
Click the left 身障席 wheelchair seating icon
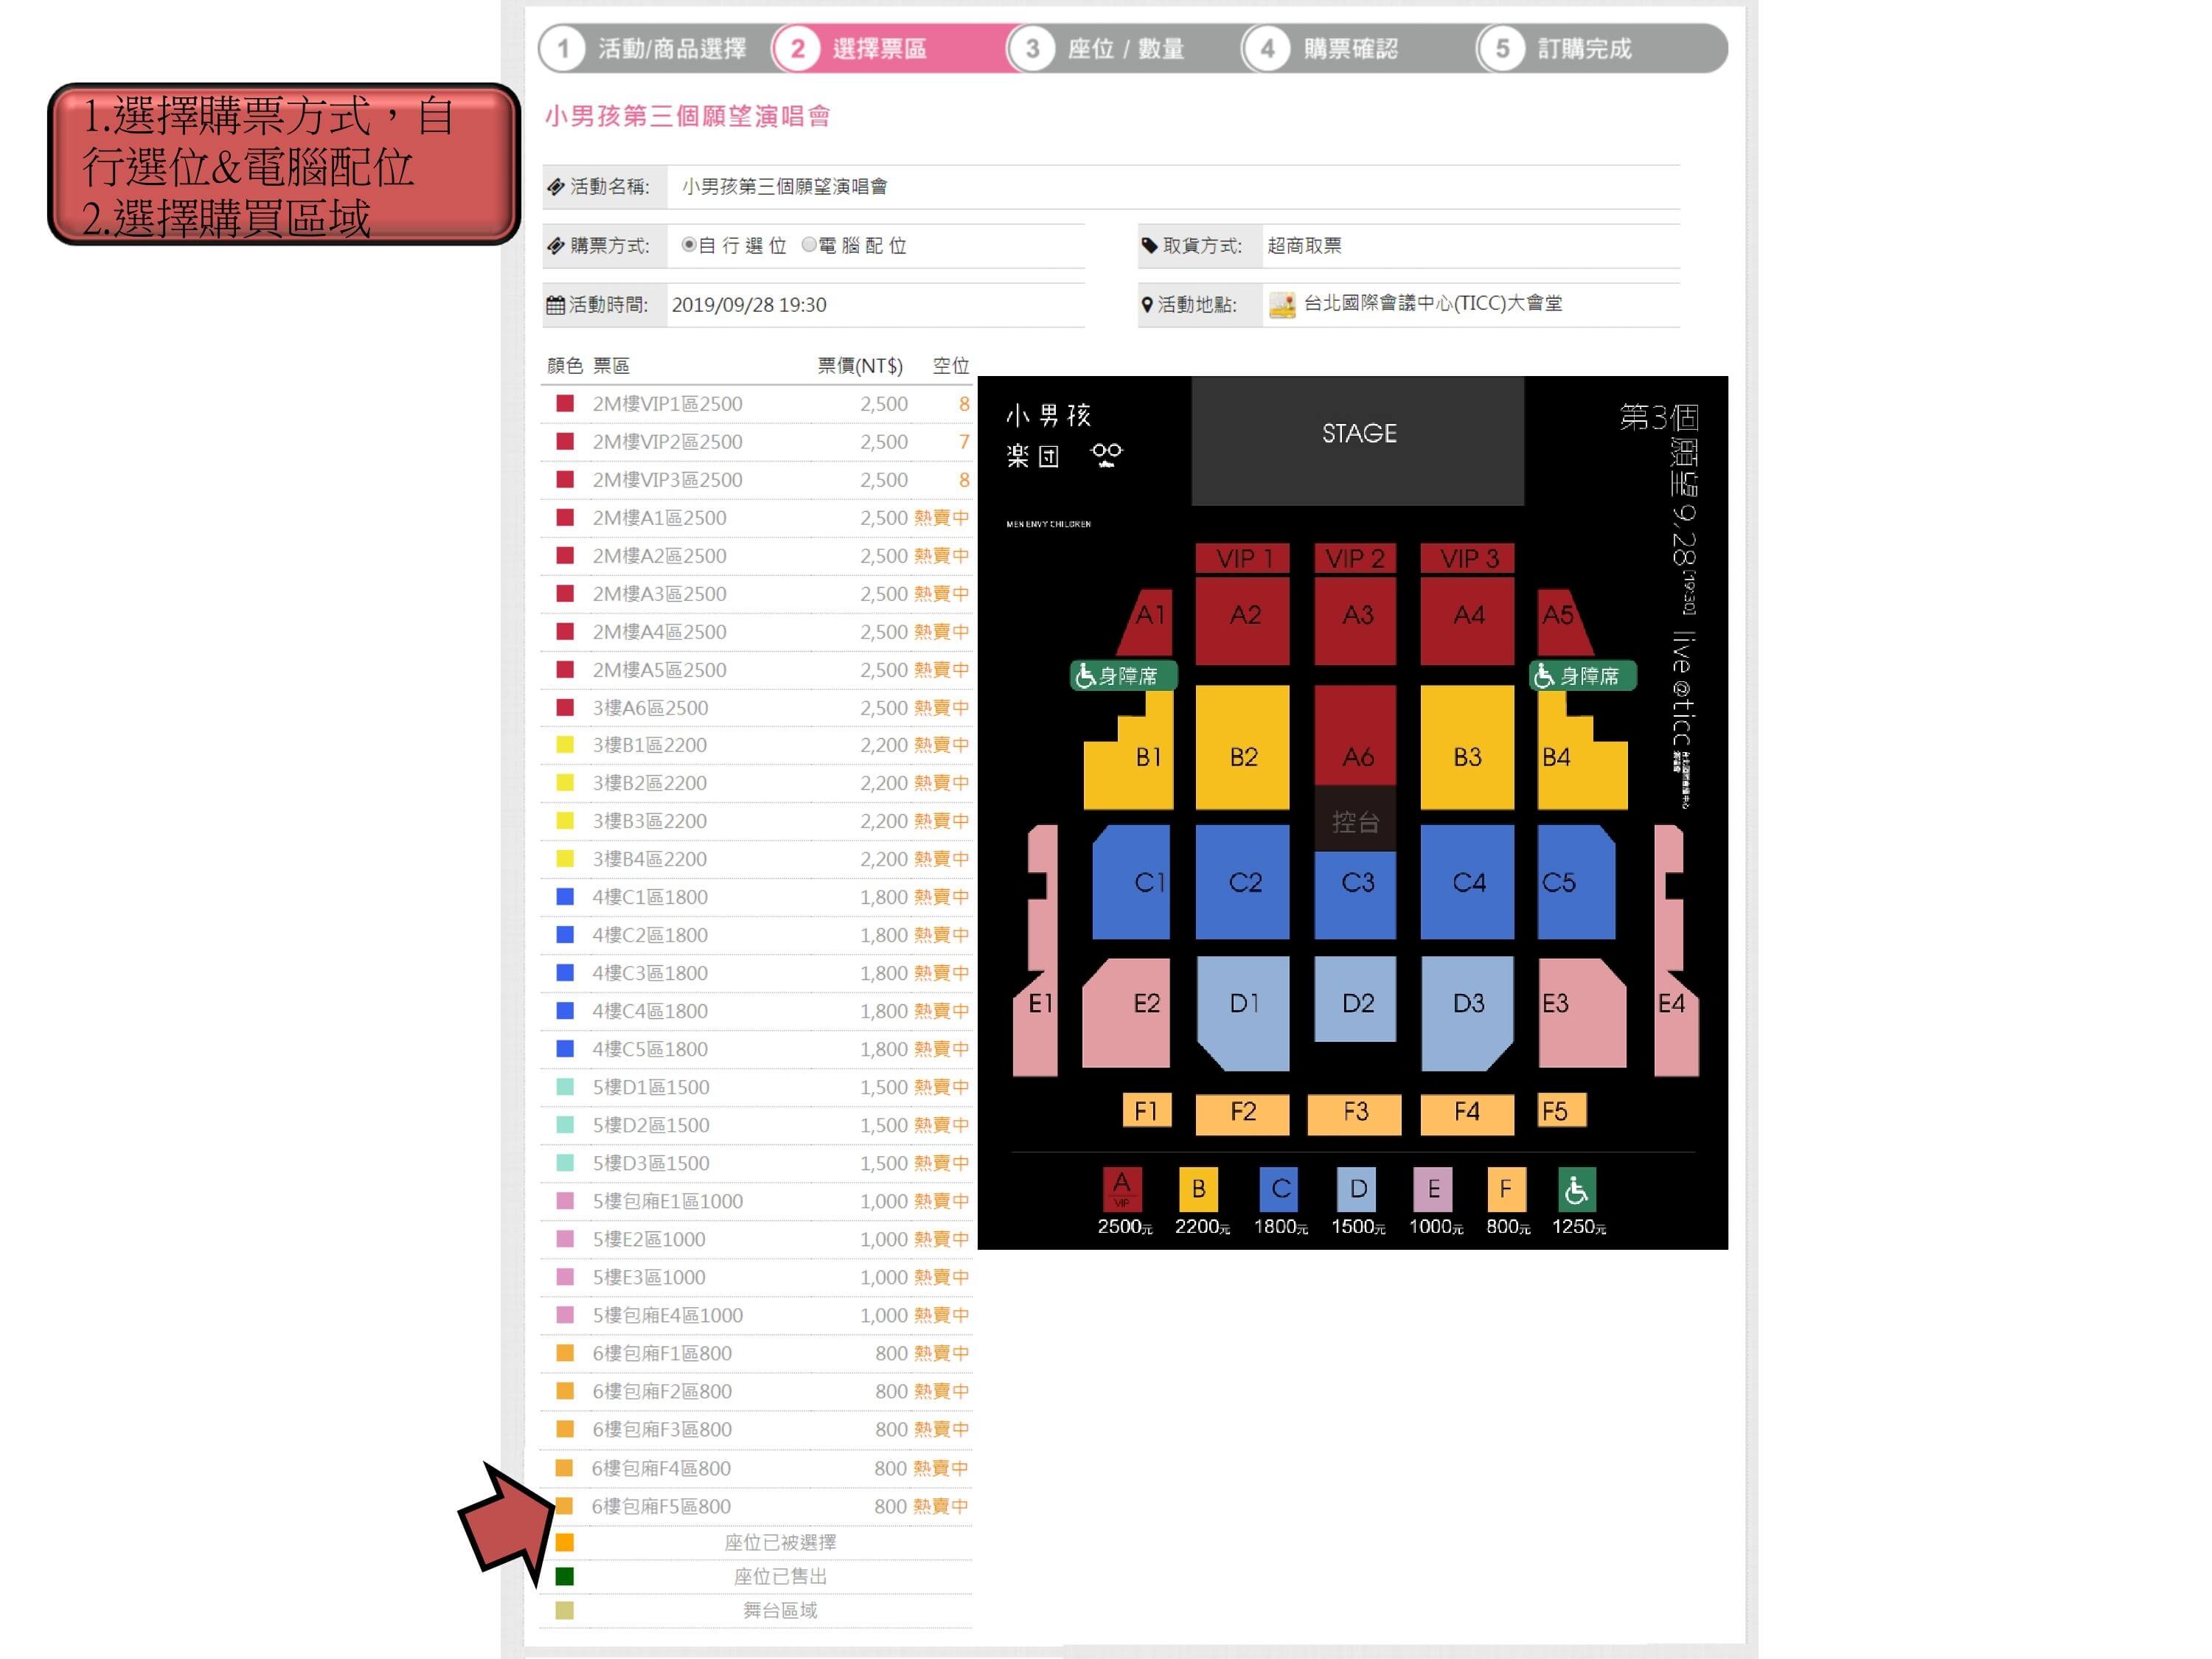1124,676
